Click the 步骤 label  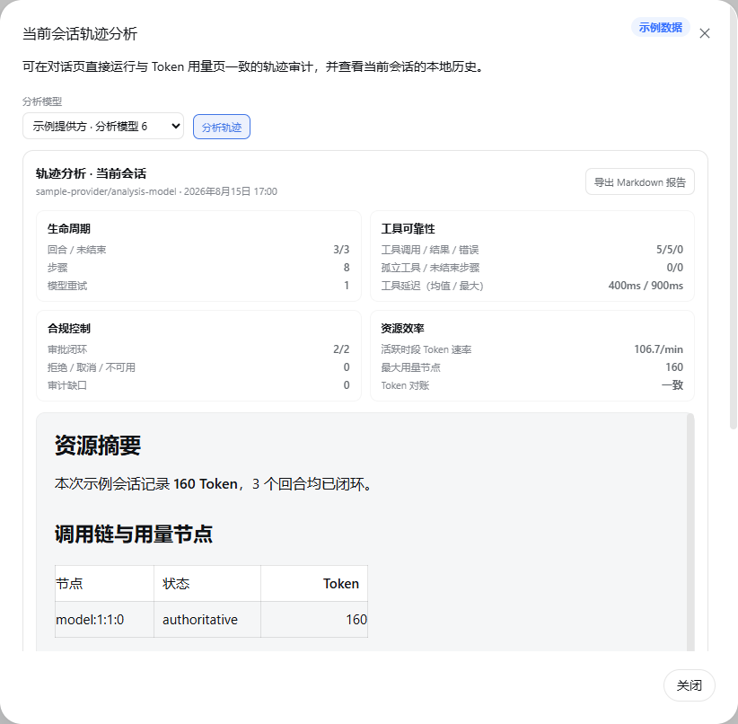point(57,268)
